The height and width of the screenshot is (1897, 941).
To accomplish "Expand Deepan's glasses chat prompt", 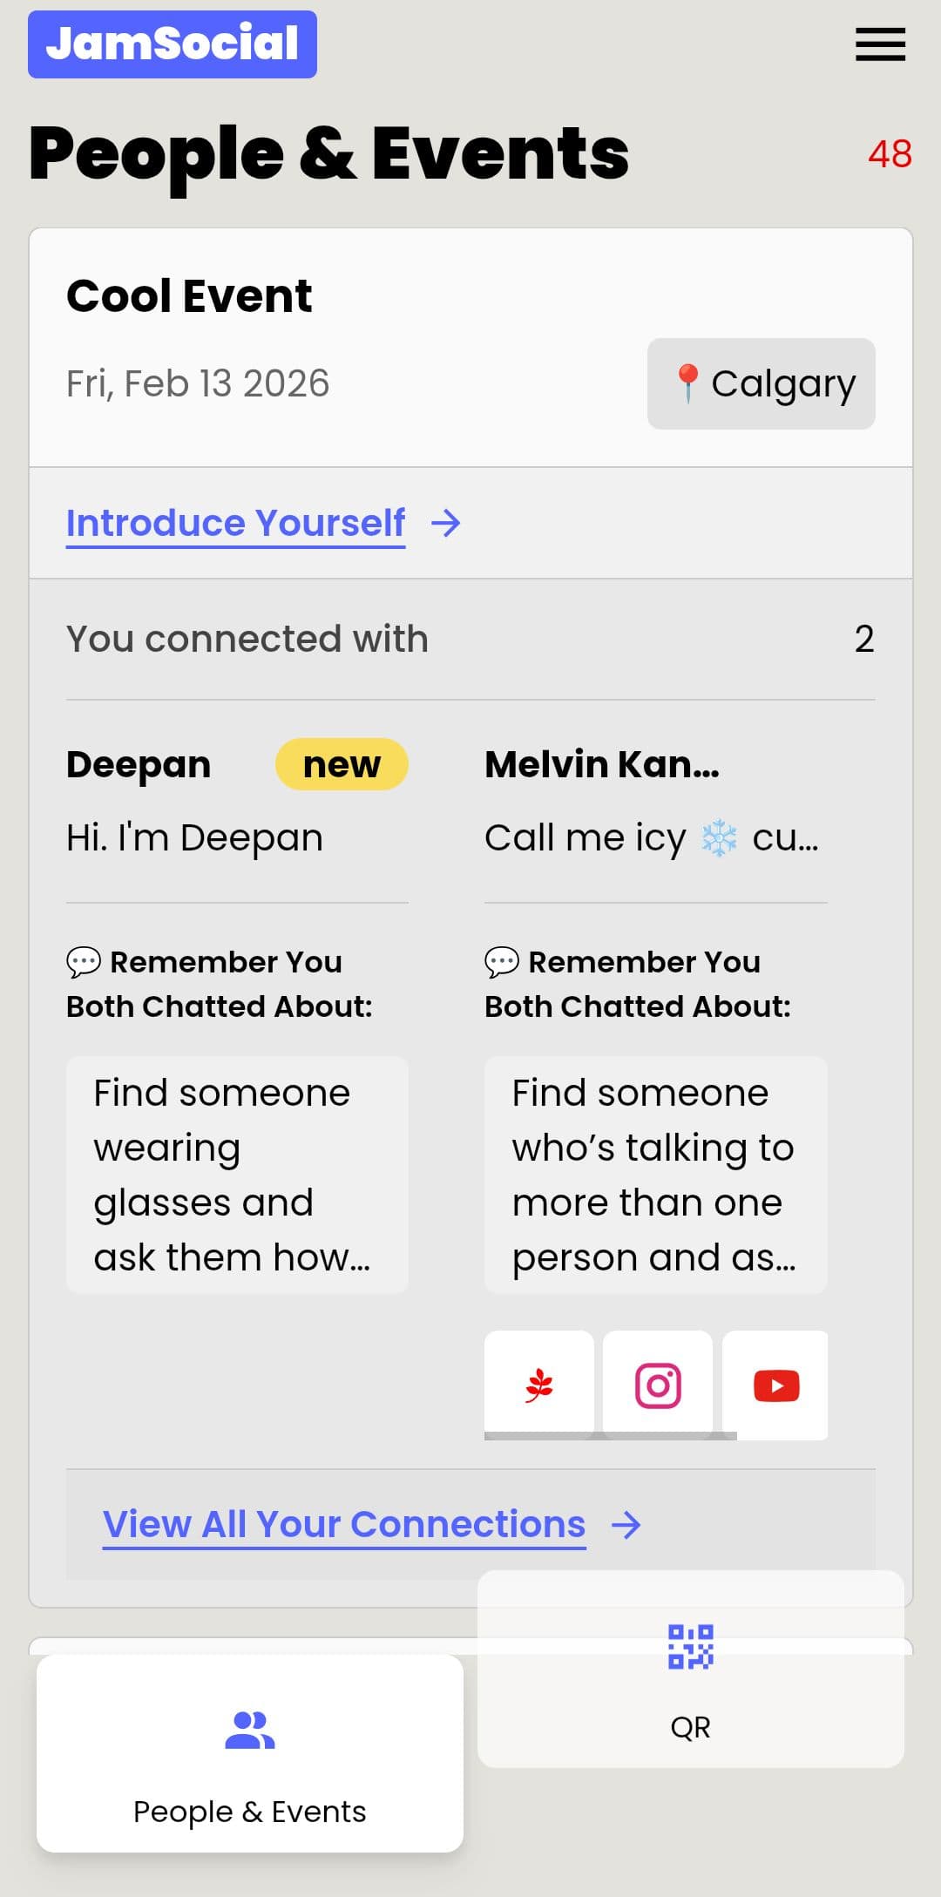I will coord(237,1175).
